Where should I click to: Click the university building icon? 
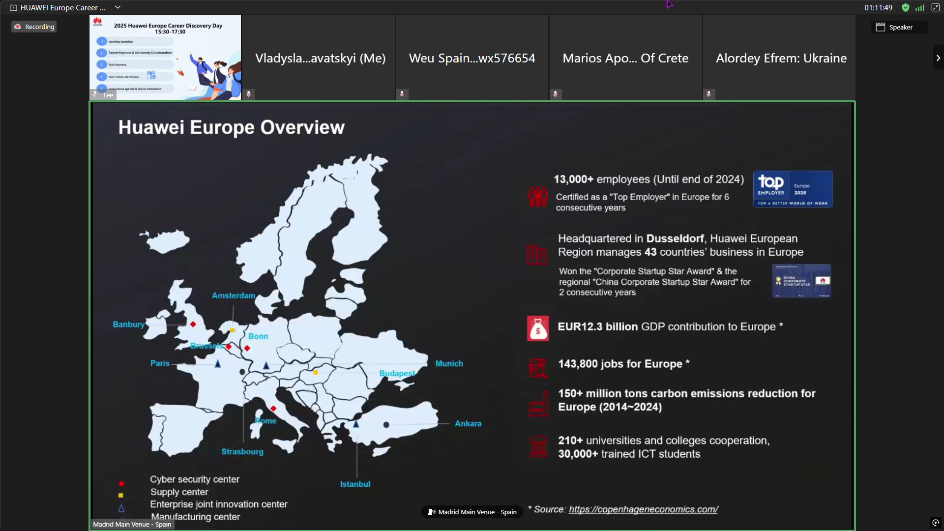[538, 446]
